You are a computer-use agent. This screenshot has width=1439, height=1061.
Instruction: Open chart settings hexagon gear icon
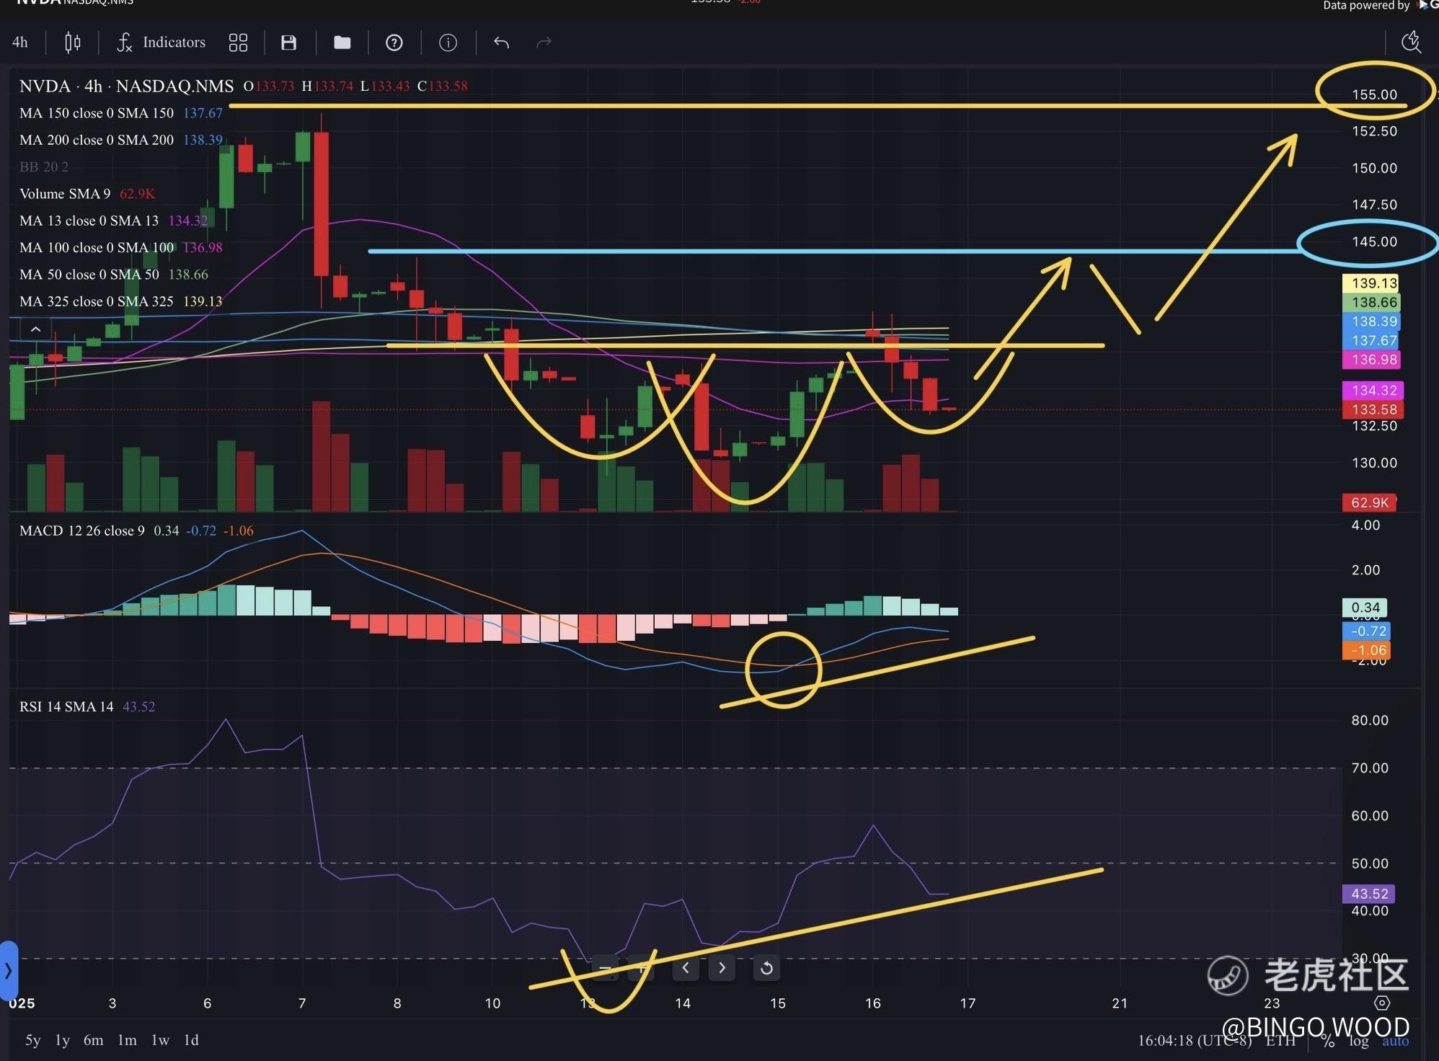[x=1382, y=1003]
